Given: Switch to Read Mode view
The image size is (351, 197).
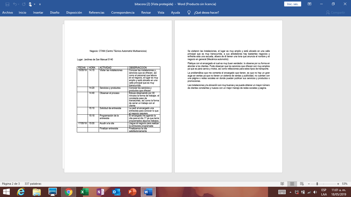Looking at the screenshot, I should pyautogui.click(x=282, y=184).
